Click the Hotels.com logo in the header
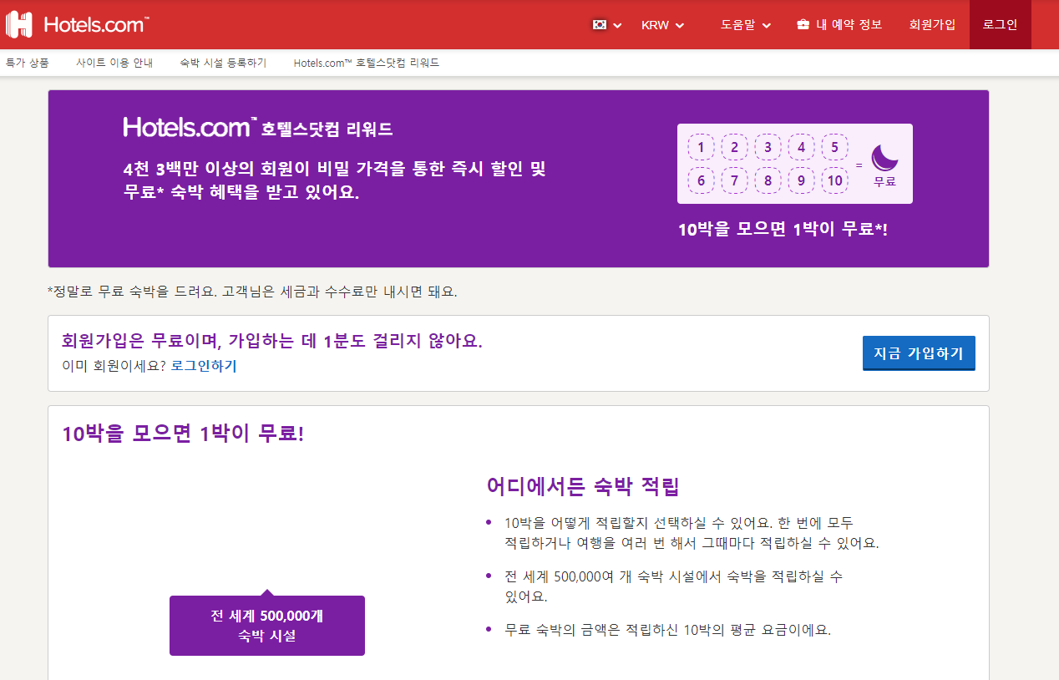Screen dimensions: 1059x680 pyautogui.click(x=78, y=24)
